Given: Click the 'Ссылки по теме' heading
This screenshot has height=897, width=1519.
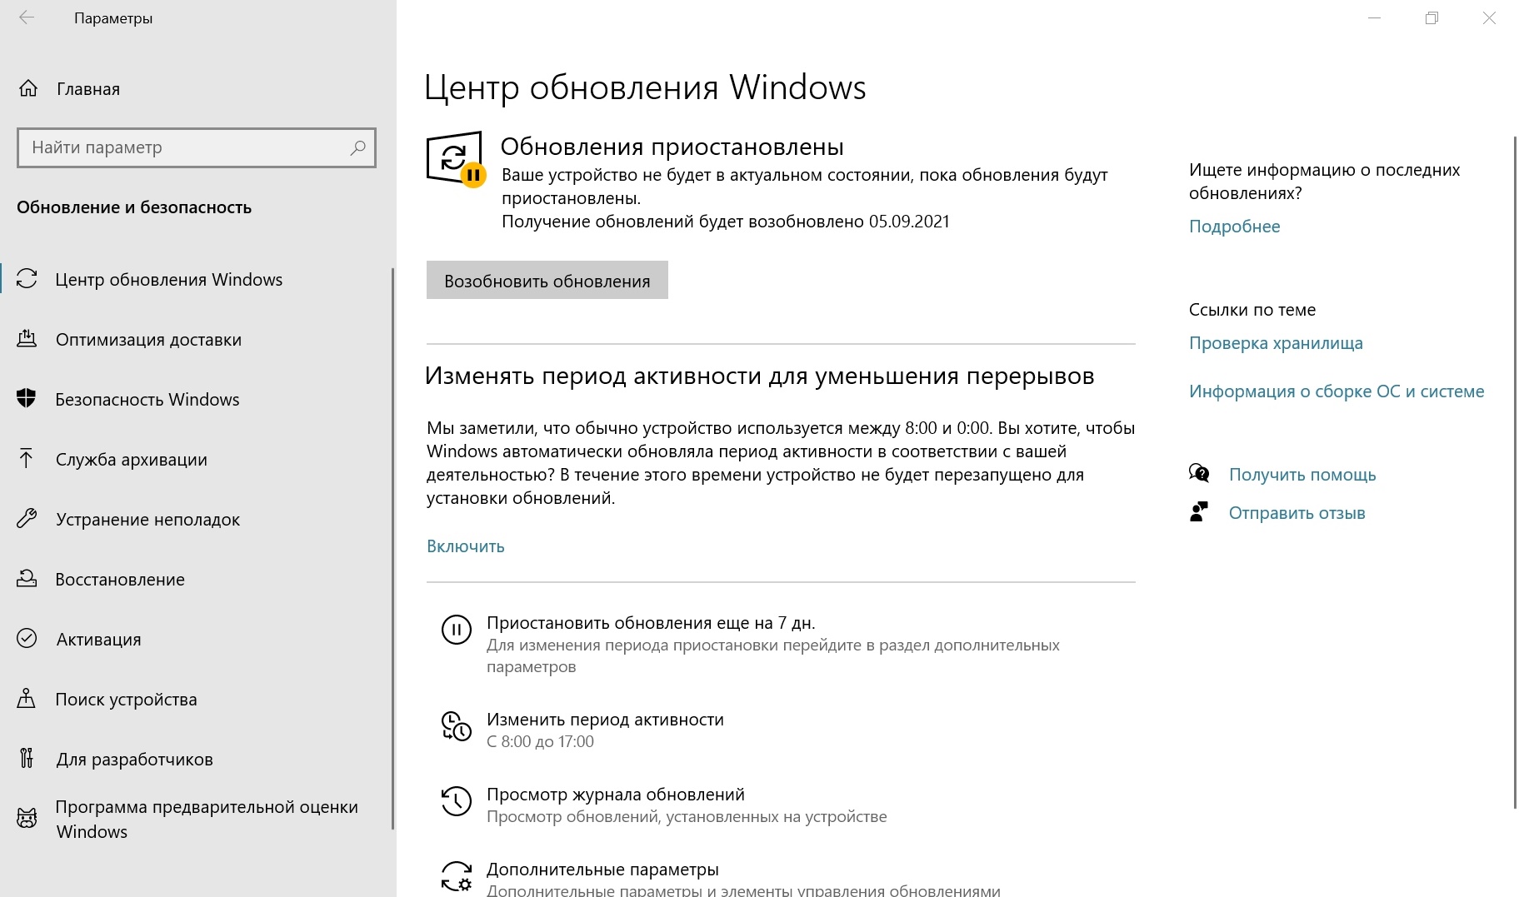Looking at the screenshot, I should point(1252,310).
